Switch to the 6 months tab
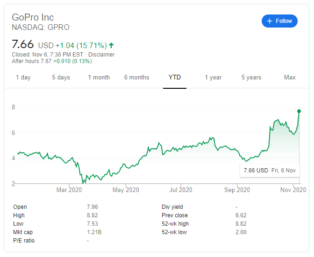 click(x=136, y=78)
